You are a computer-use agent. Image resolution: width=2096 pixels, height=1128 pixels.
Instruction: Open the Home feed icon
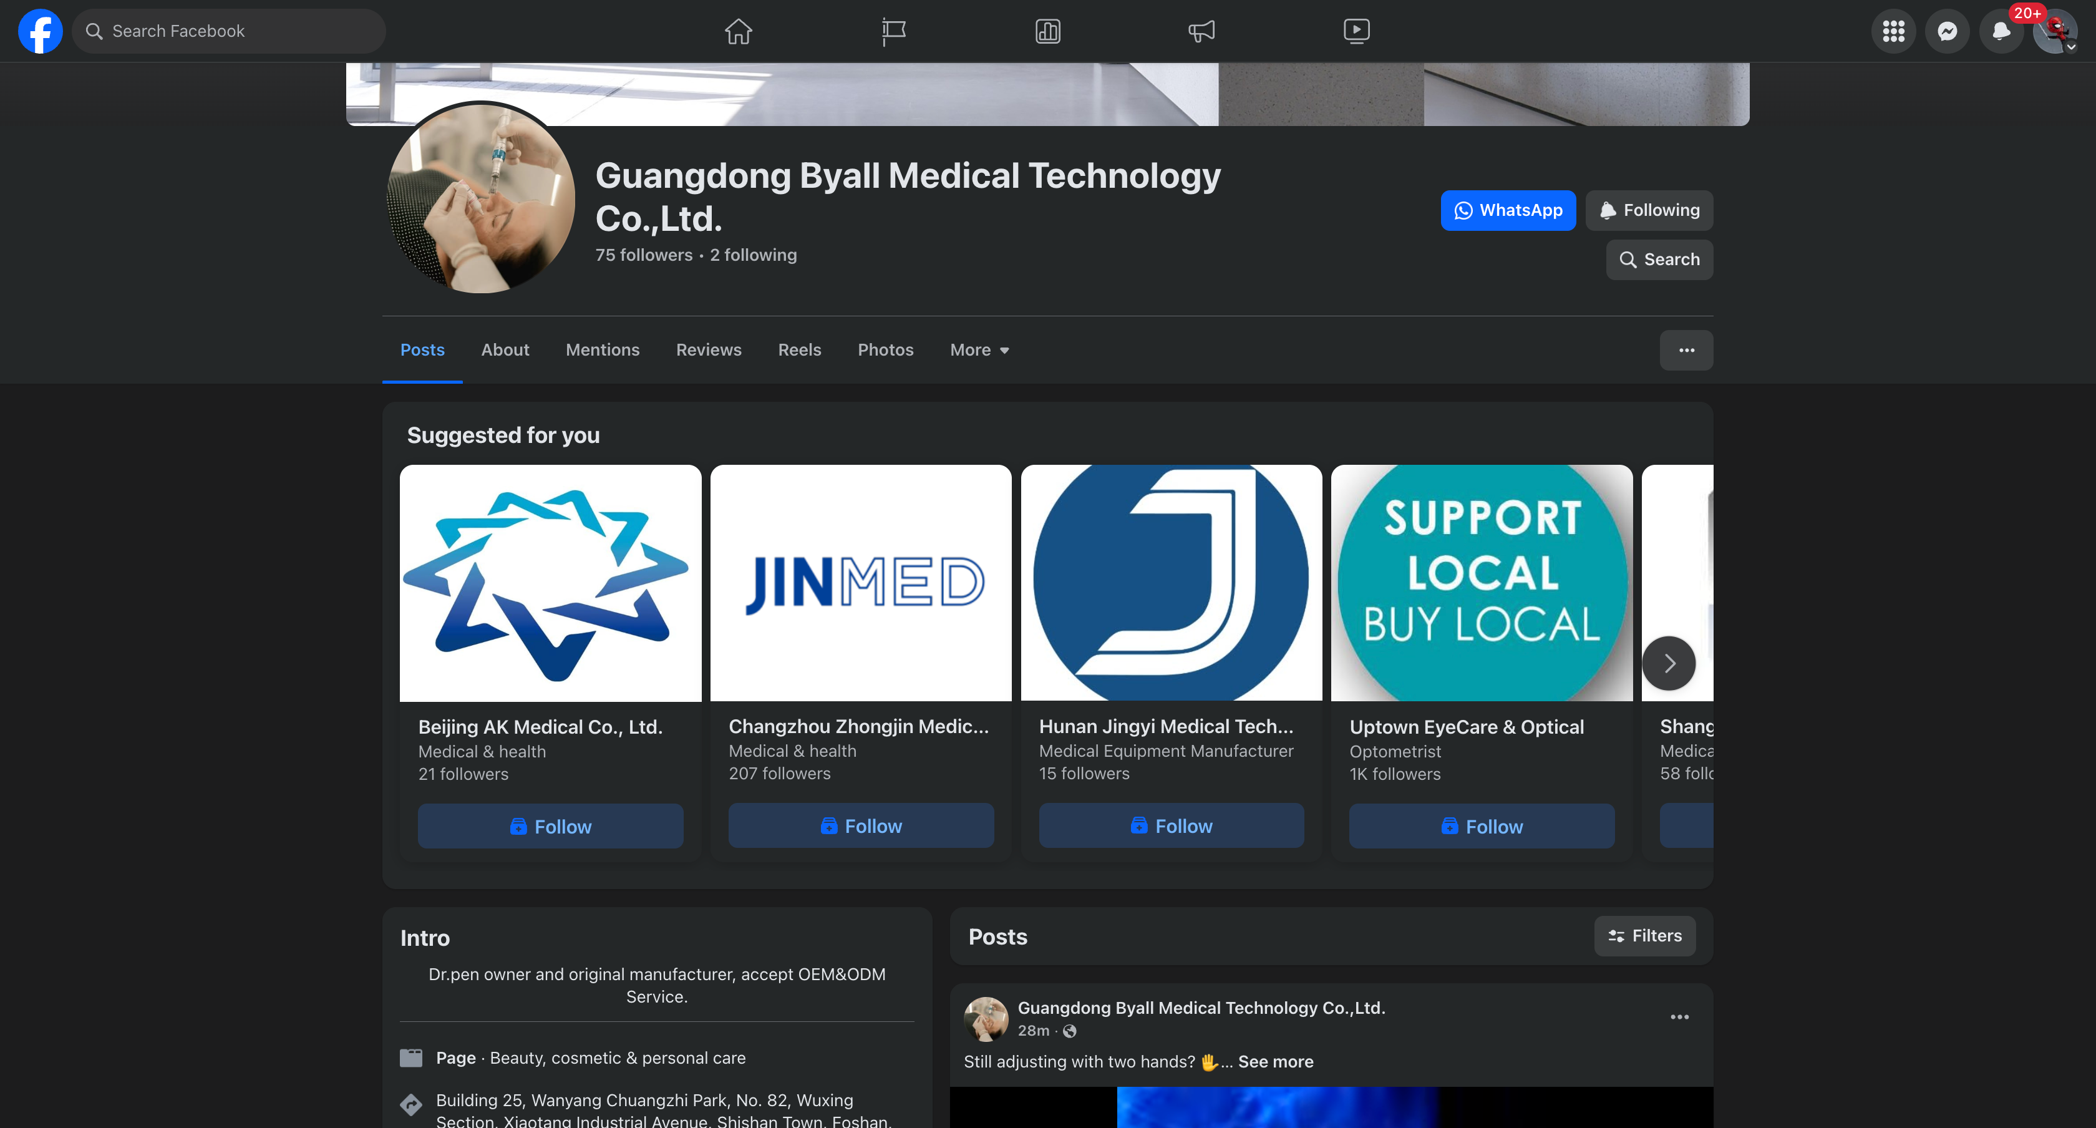pos(738,31)
